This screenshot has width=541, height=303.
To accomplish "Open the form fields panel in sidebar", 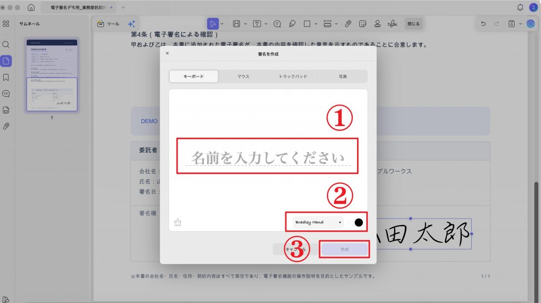I will (x=6, y=110).
